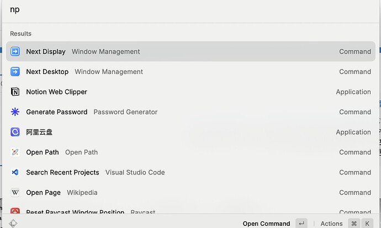Click the Open Command button
The width and height of the screenshot is (381, 228).
[x=266, y=224]
